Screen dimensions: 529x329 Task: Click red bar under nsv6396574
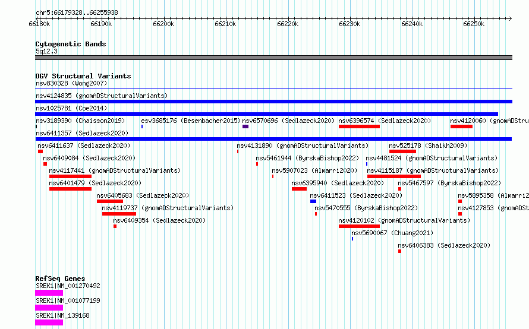pyautogui.click(x=359, y=126)
